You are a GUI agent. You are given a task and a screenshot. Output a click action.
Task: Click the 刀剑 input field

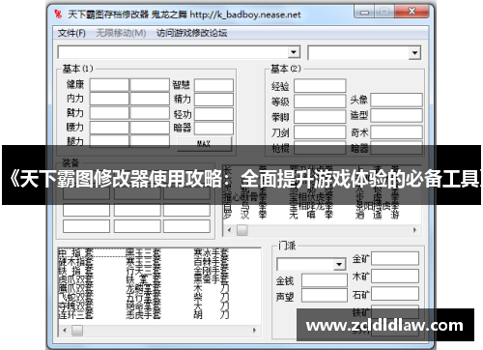(x=320, y=132)
